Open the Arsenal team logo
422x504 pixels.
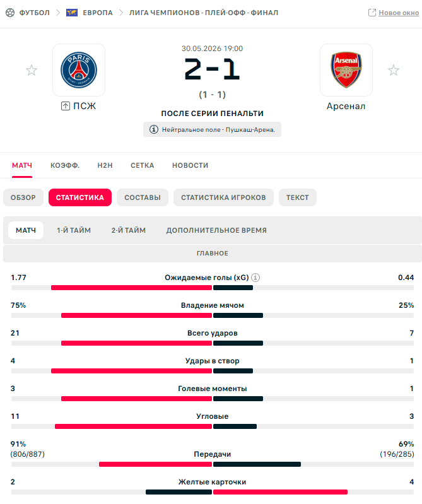(x=346, y=70)
